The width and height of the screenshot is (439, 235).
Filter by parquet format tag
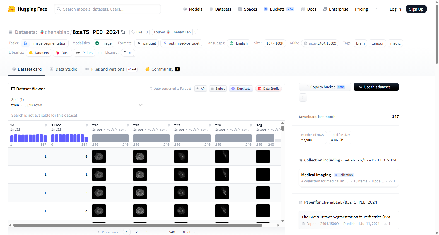[x=147, y=43]
